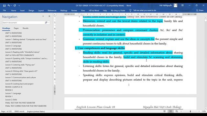Switch to Web Layout view icon
Viewport: 207px width, 116px height.
[x=177, y=111]
